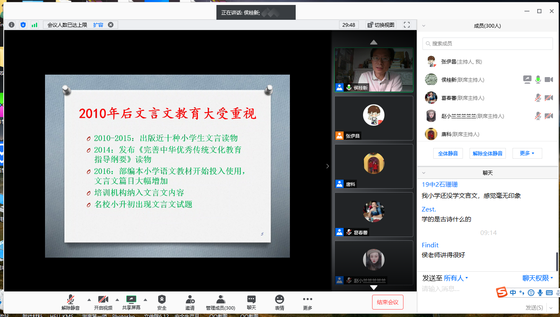Image resolution: width=560 pixels, height=317 pixels.
Task: Open the More (更多) toolbar options
Action: (x=307, y=302)
